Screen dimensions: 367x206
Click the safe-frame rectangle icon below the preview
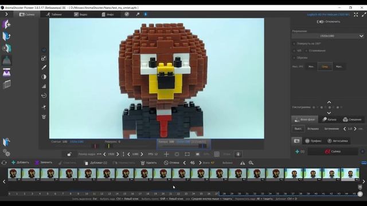187,154
